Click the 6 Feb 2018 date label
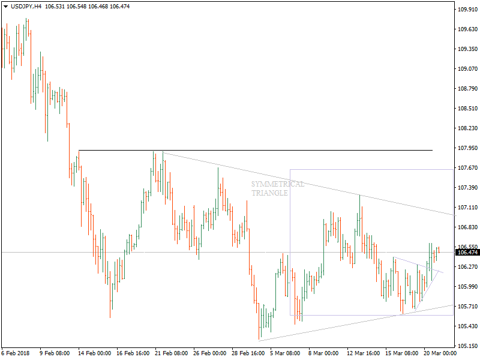 click(15, 353)
